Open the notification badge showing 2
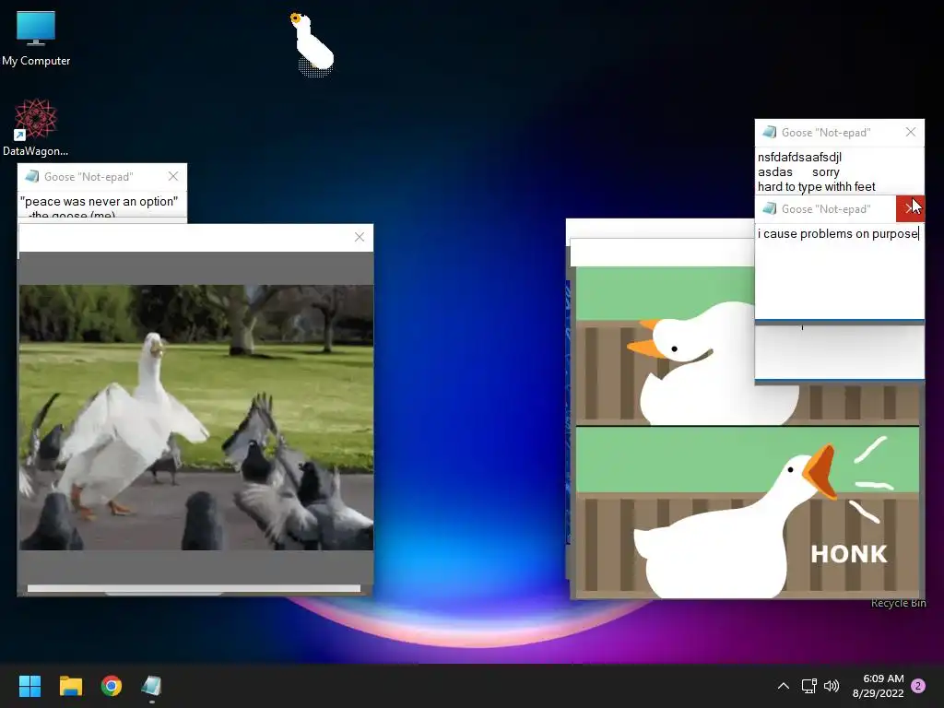The height and width of the screenshot is (708, 944). 918,686
